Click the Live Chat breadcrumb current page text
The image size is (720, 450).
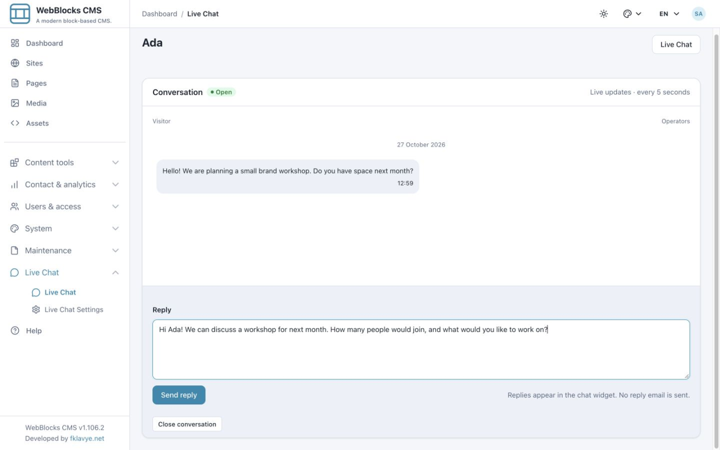coord(203,13)
